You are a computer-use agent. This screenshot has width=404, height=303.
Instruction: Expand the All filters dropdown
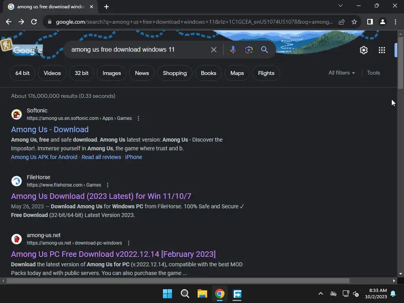[x=342, y=73]
